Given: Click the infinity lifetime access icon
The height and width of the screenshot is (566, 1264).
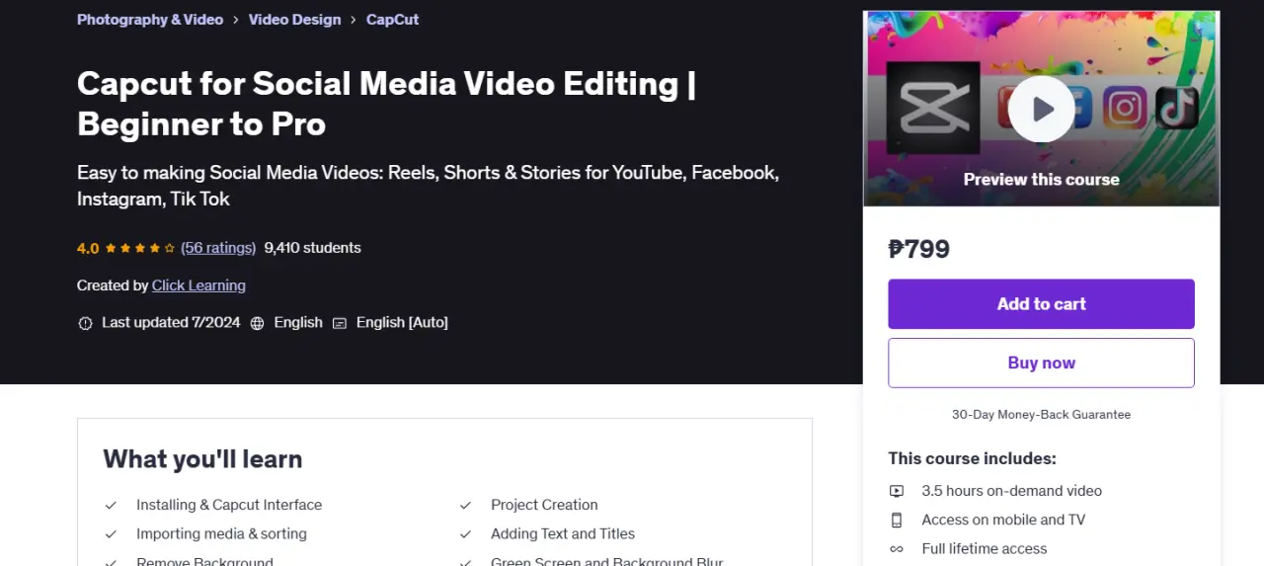Looking at the screenshot, I should [x=897, y=549].
